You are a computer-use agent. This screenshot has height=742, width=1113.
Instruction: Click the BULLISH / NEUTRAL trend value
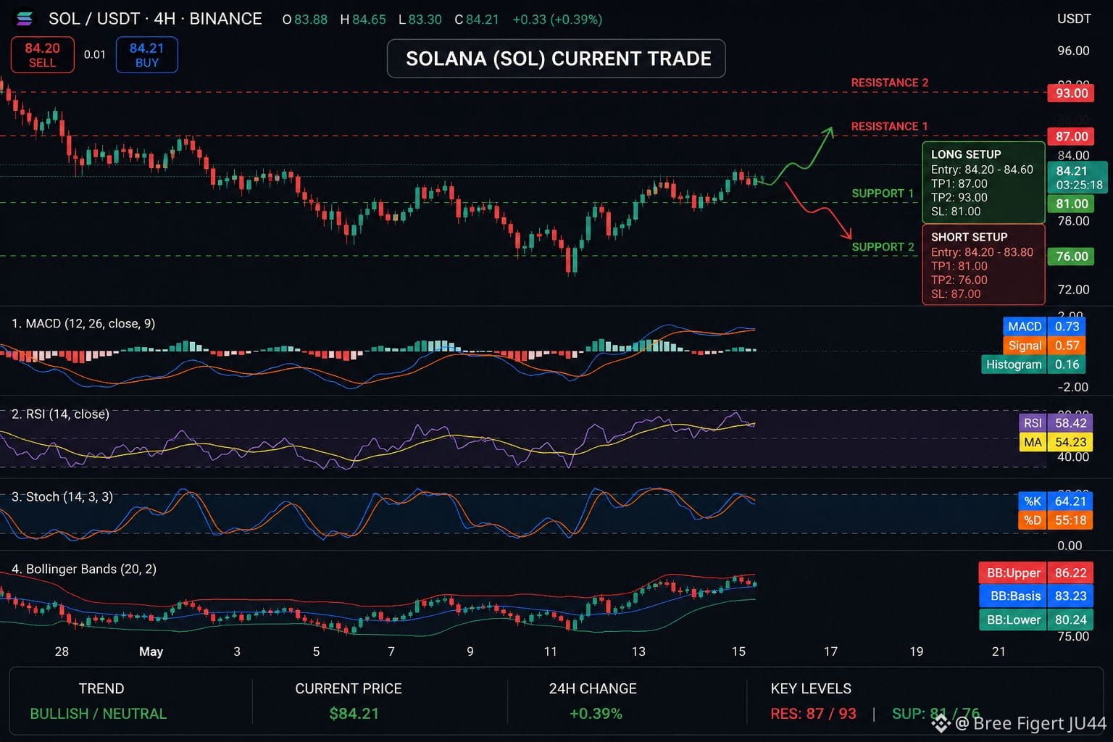99,714
